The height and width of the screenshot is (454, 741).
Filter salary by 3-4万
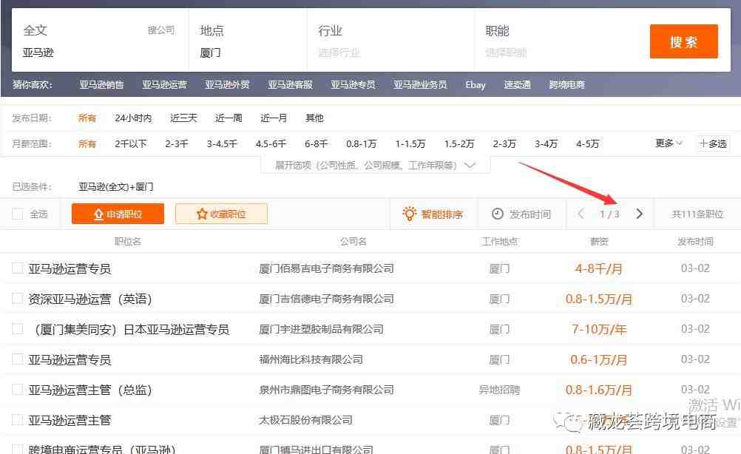click(x=546, y=143)
